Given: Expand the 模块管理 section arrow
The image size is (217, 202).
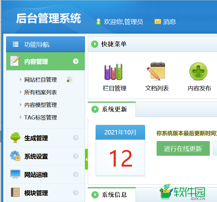Looking at the screenshot, I should [76, 193].
